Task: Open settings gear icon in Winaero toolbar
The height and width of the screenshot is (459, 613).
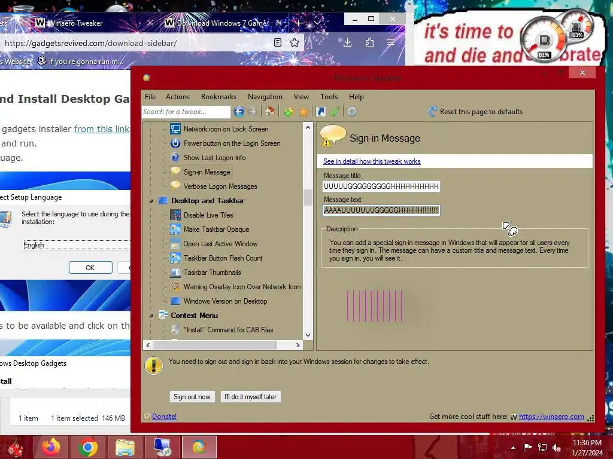Action: (352, 112)
